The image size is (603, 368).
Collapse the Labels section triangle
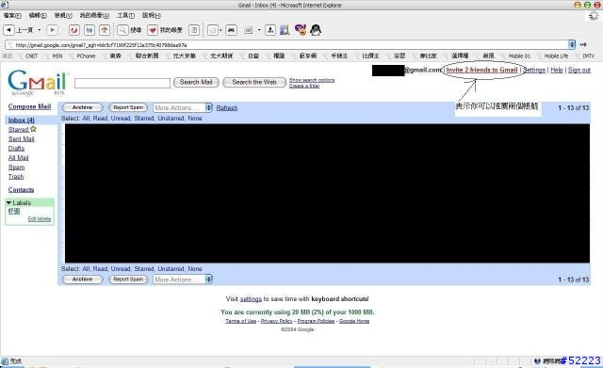click(8, 202)
